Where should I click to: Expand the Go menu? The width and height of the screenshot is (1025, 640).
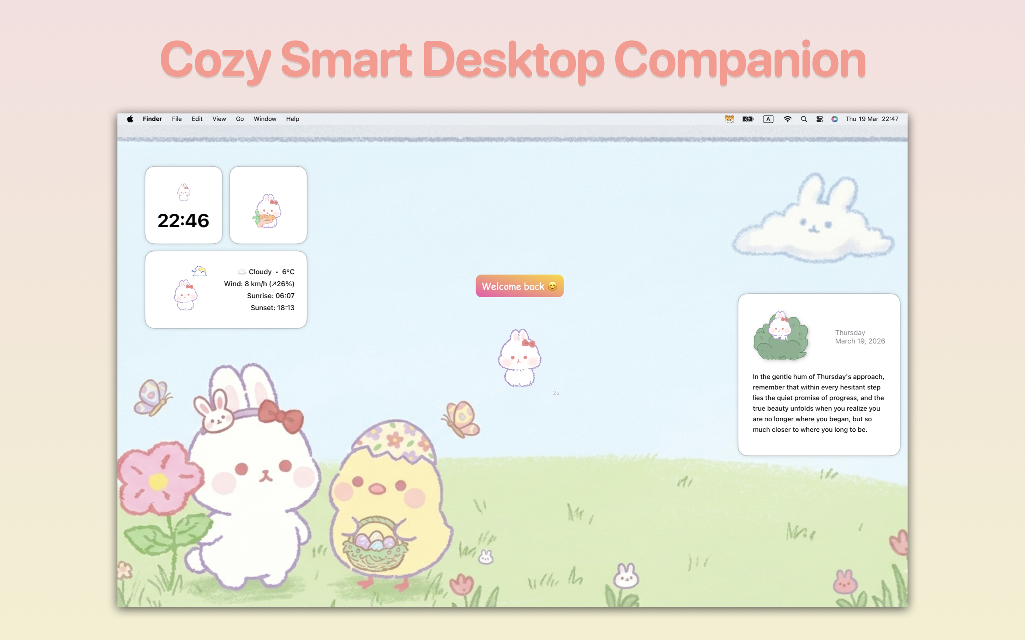[240, 119]
